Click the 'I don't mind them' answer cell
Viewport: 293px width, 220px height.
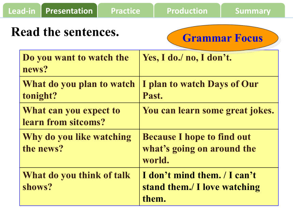pyautogui.click(x=209, y=187)
